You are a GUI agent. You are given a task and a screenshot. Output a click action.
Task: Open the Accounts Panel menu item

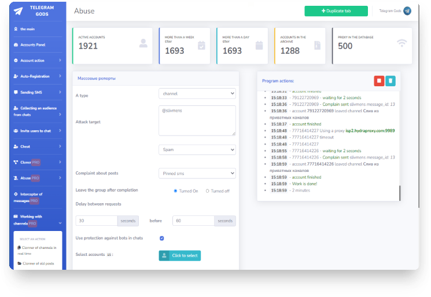coord(33,45)
